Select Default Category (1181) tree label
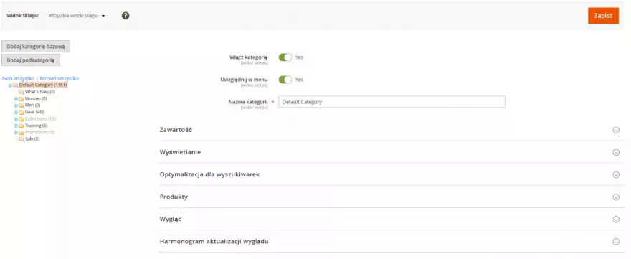Viewport: 631px width, 259px height. [x=42, y=85]
